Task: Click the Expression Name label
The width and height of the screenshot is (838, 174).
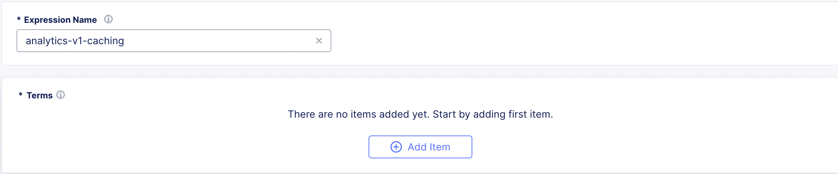Action: pos(60,20)
